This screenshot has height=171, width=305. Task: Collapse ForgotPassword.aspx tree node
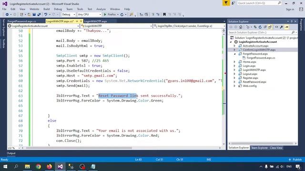point(234,54)
